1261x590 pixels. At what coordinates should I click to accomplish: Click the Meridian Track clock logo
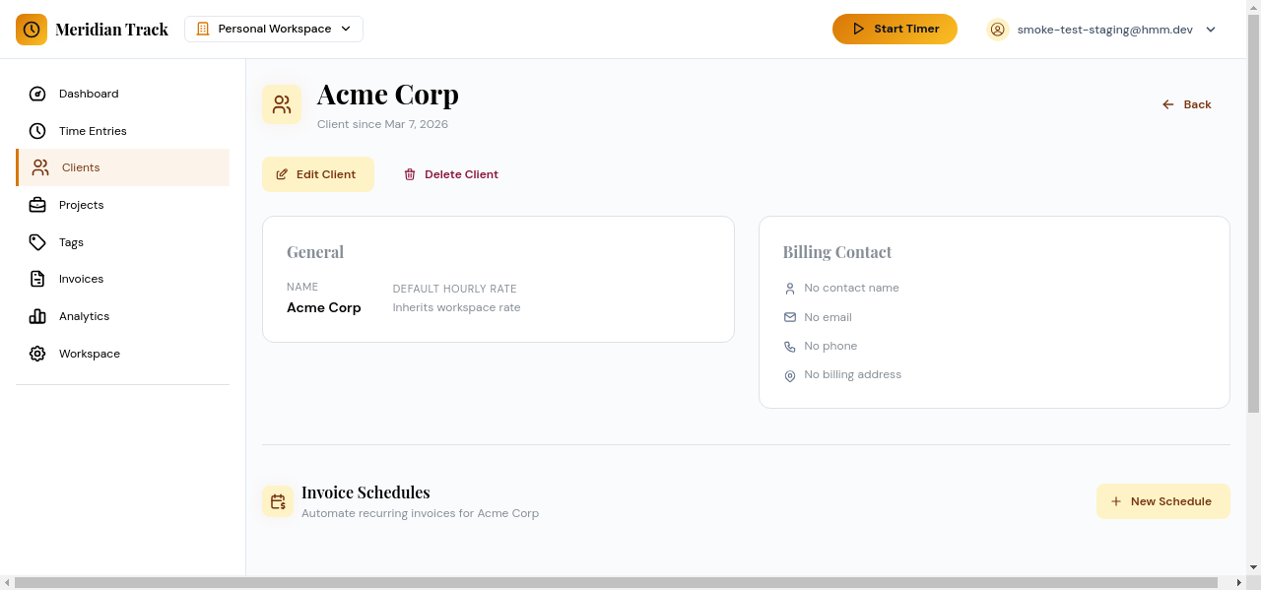click(x=31, y=29)
